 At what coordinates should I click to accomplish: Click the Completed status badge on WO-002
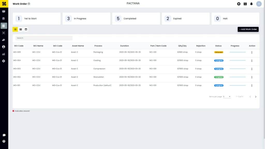pyautogui.click(x=219, y=77)
